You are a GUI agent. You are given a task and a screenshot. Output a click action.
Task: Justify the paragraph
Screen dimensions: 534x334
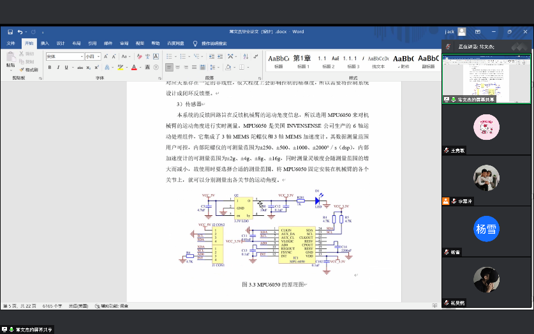coord(194,68)
